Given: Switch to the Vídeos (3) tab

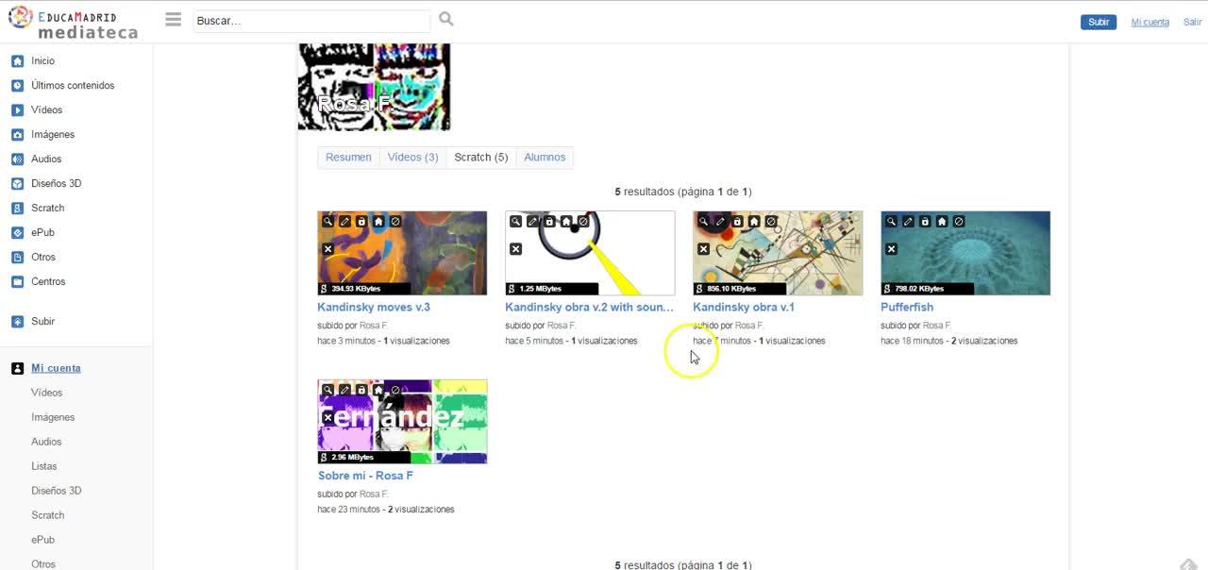Looking at the screenshot, I should 412,158.
